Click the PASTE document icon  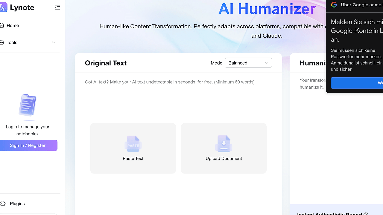[133, 144]
